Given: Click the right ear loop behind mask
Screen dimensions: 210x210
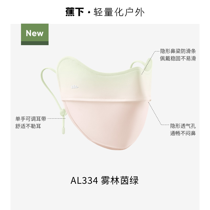Looking at the screenshot, I should (138, 64).
